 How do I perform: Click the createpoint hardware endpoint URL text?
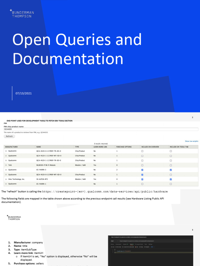click(x=105, y=191)
